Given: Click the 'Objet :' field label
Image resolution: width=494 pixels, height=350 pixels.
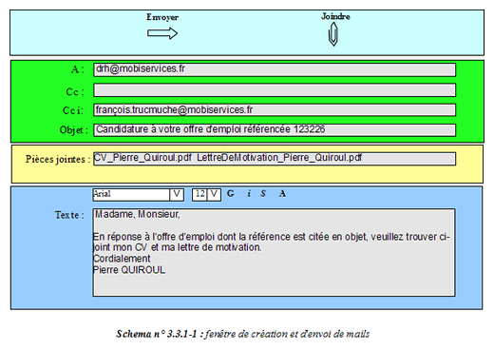Looking at the screenshot, I should (x=74, y=130).
